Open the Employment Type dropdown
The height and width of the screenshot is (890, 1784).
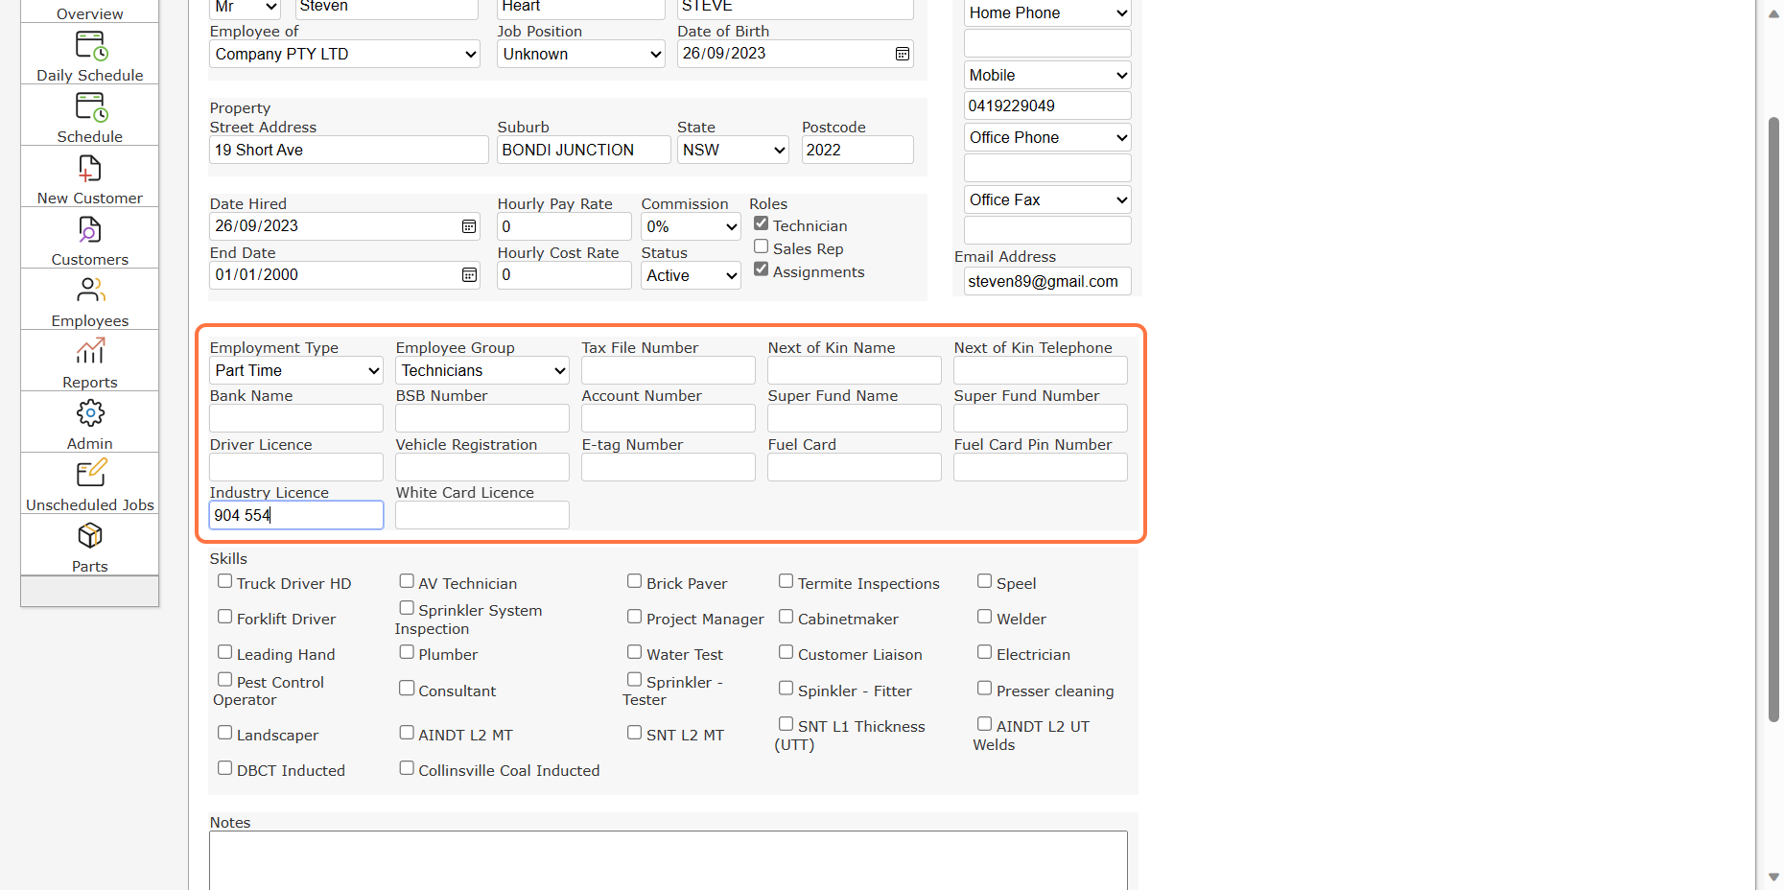pos(295,370)
